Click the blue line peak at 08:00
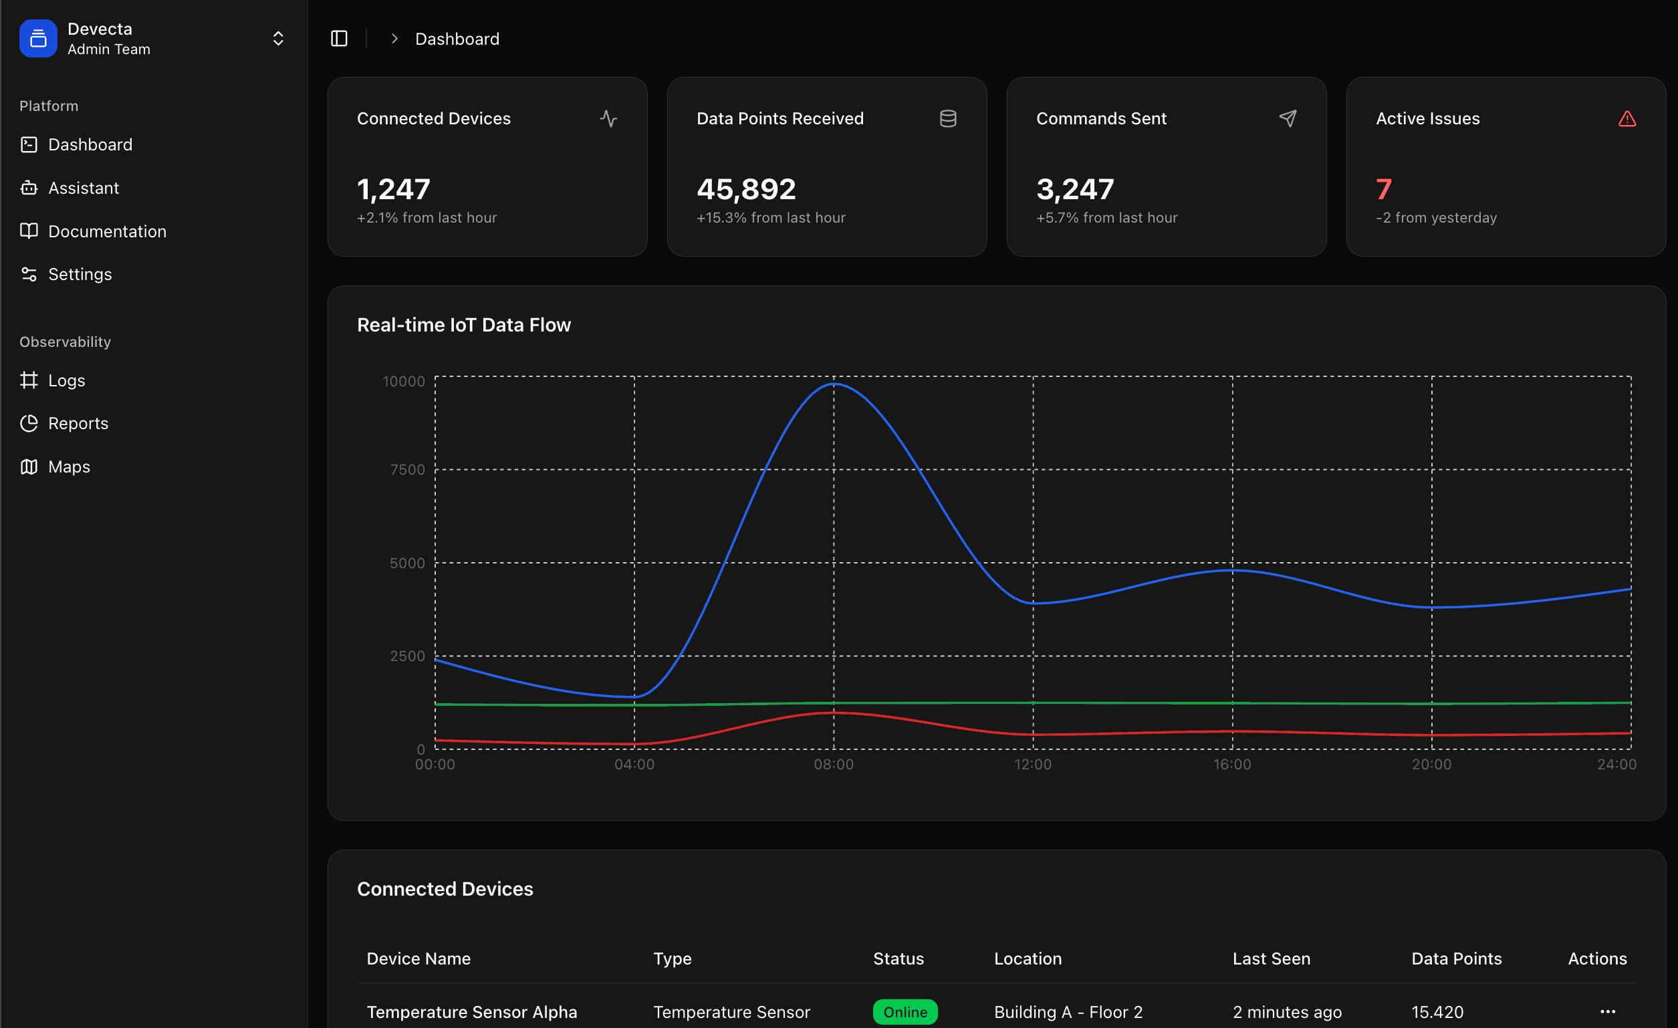The image size is (1678, 1028). [834, 384]
